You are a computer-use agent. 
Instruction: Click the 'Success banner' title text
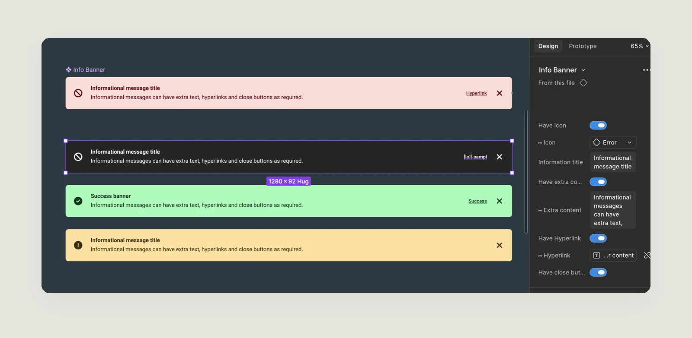[111, 196]
